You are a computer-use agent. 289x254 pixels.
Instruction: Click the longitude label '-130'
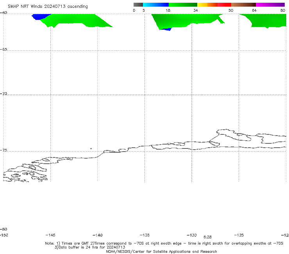192,235
